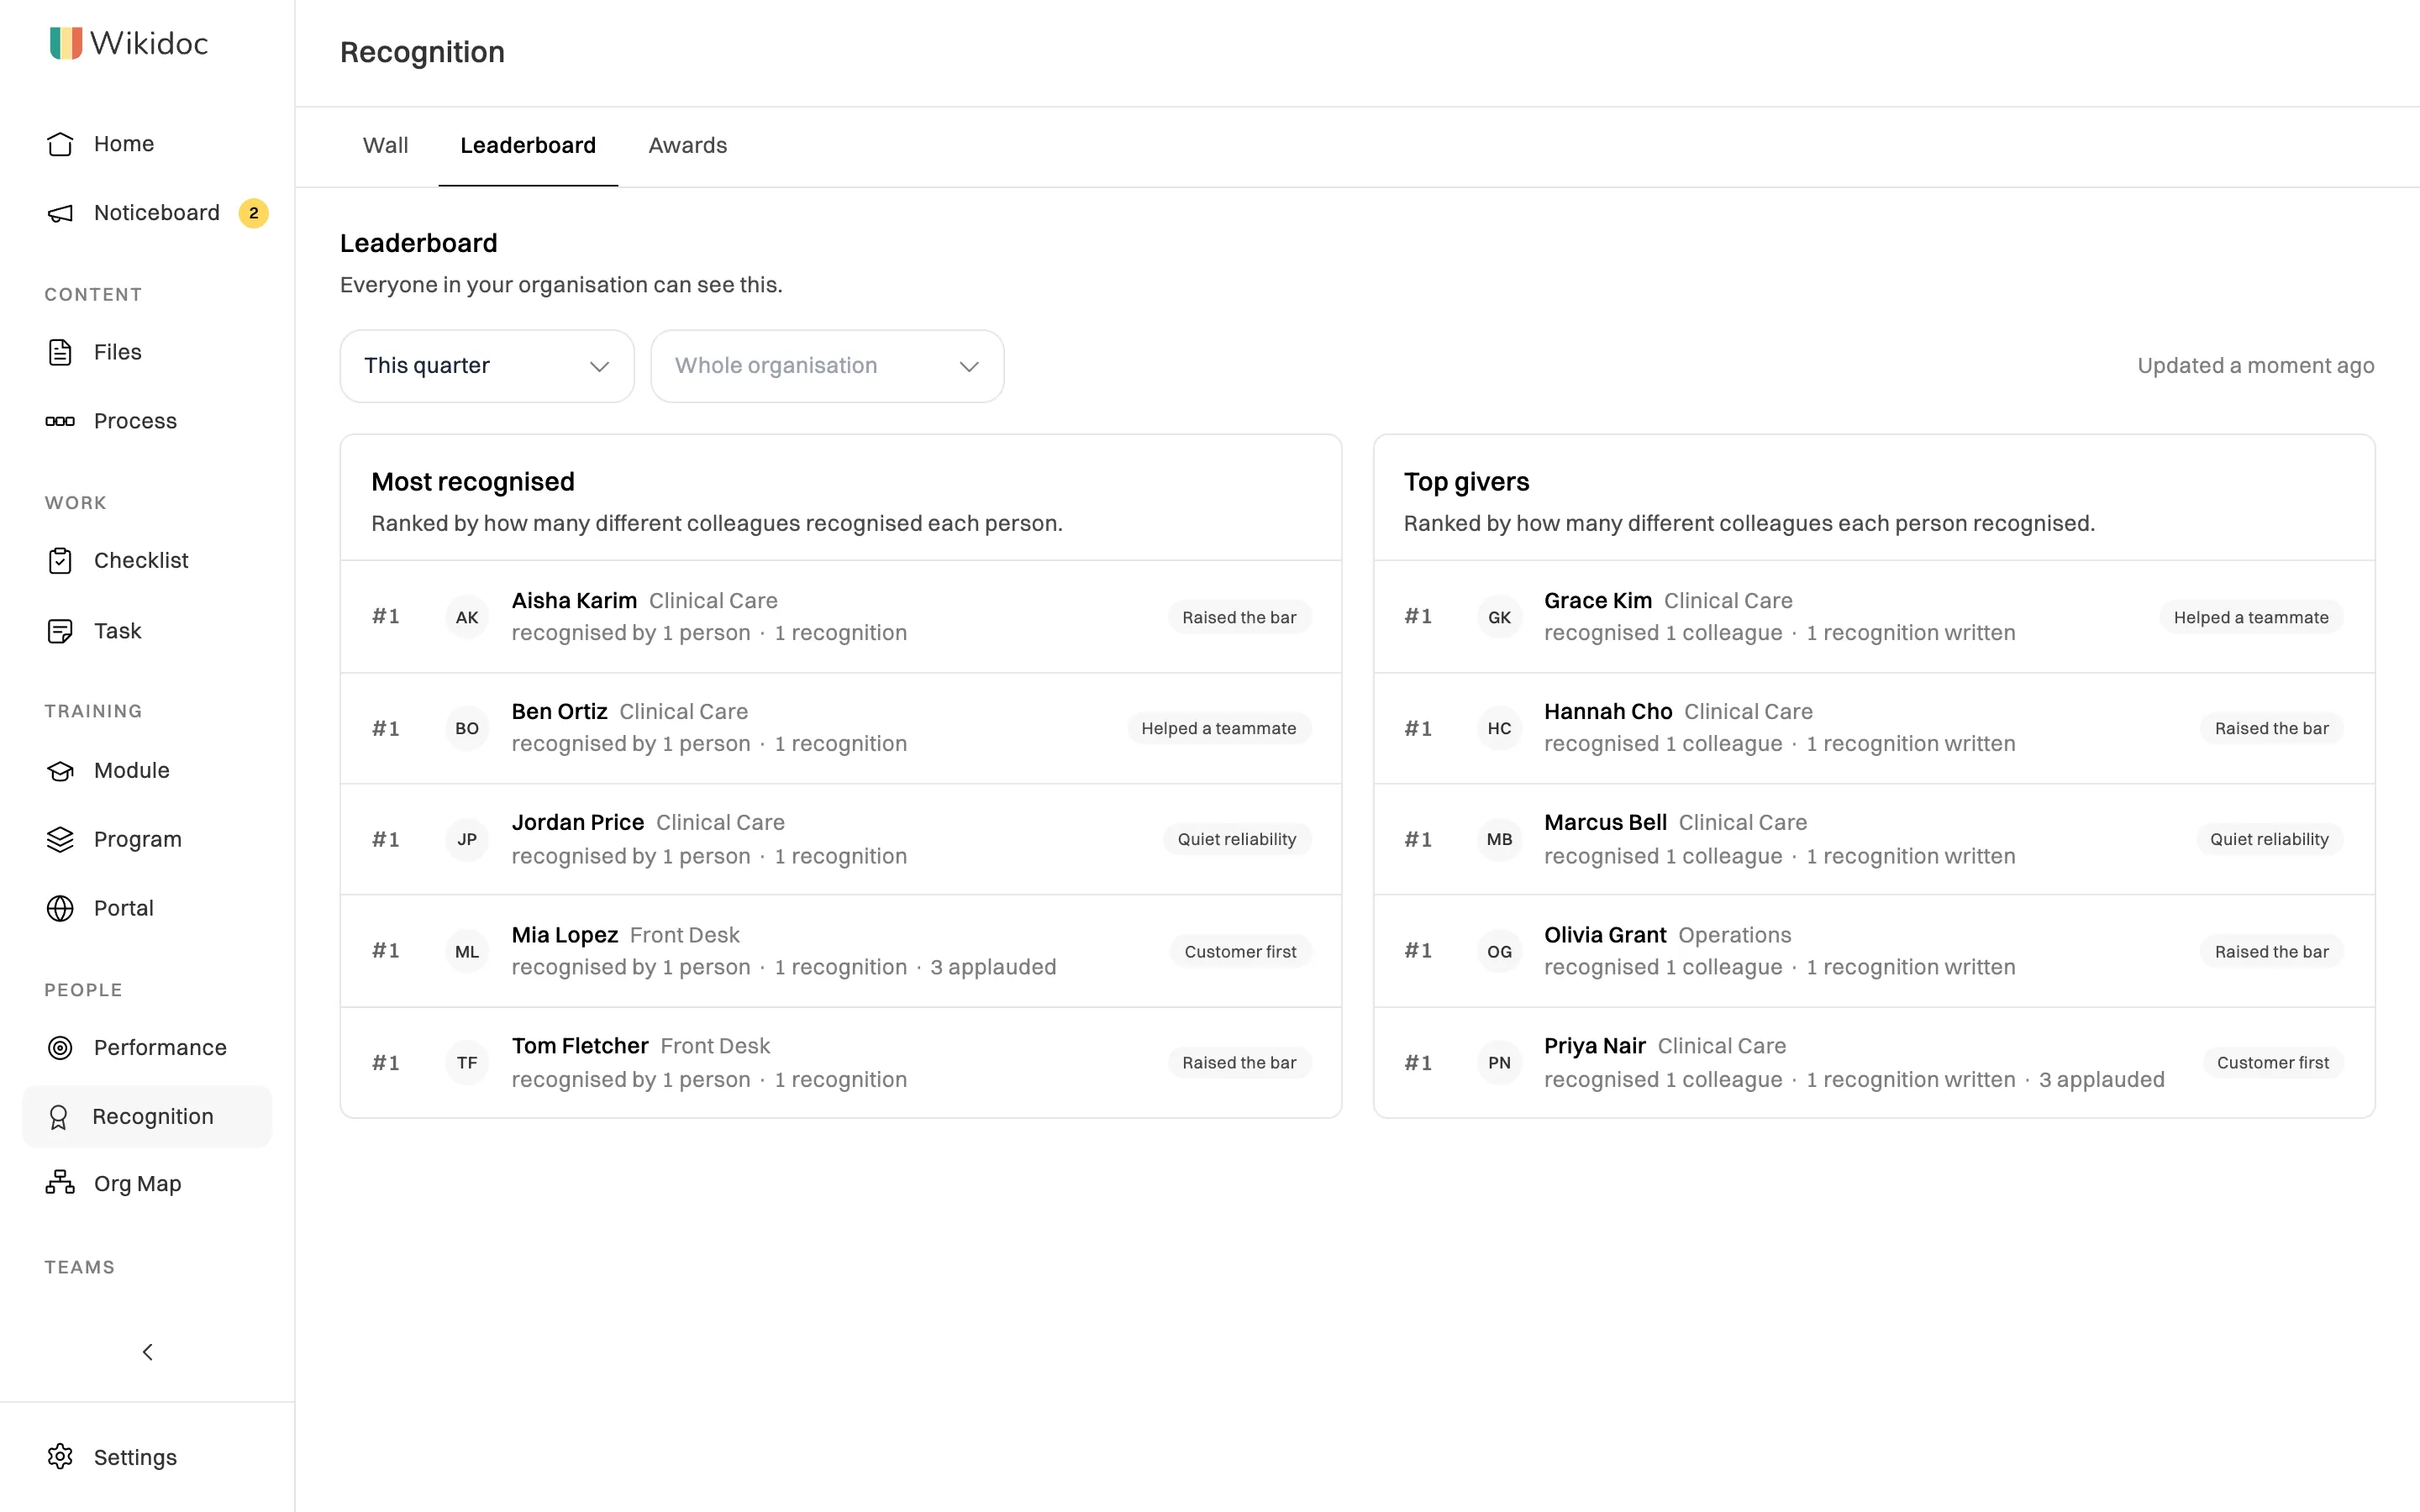Open the Org Map hierarchy icon
Viewport: 2420px width, 1512px height.
coord(60,1183)
